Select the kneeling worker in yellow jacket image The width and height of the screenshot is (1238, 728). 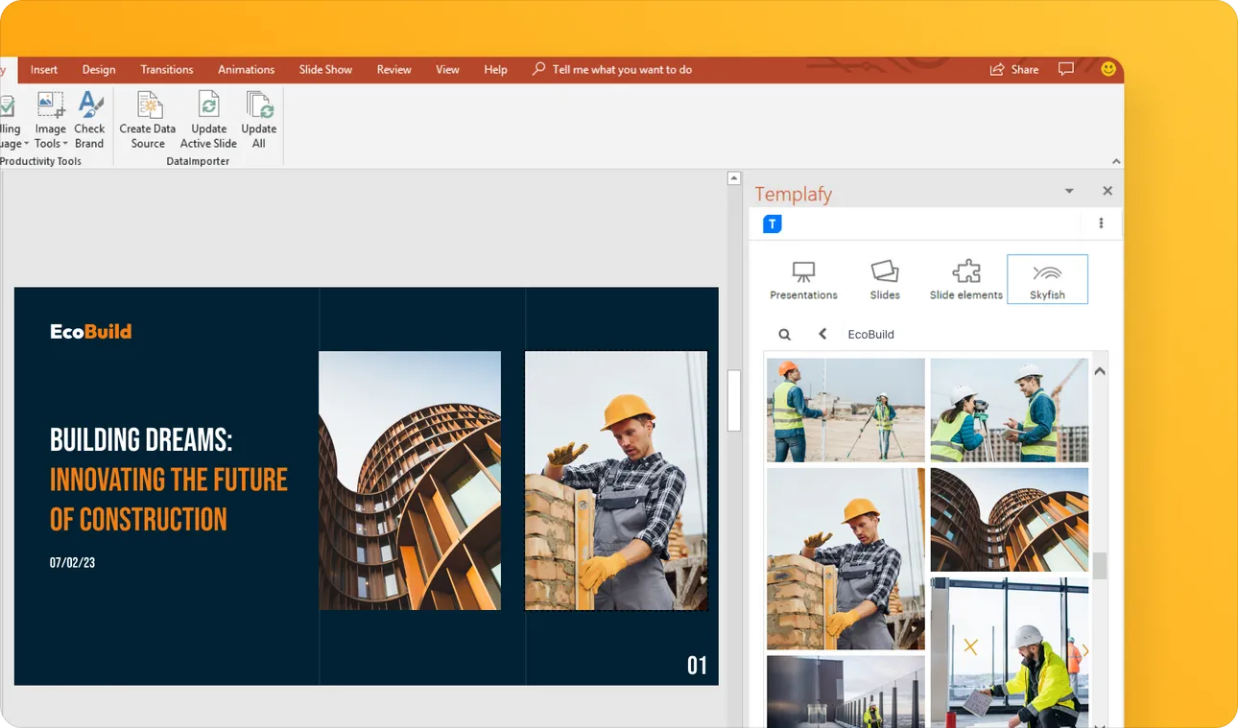pos(1010,652)
